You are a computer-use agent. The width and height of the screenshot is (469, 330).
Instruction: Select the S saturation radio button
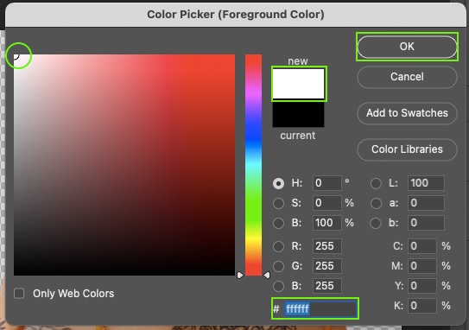[278, 203]
